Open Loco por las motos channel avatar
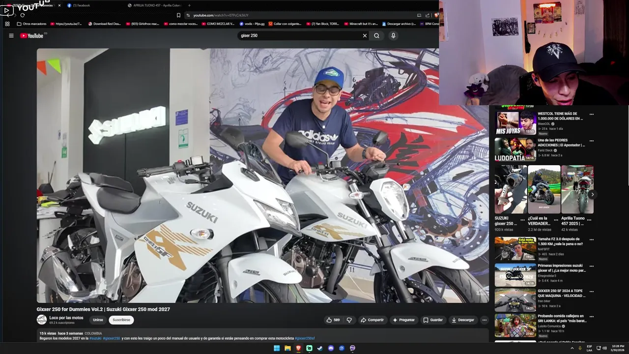 (x=42, y=320)
